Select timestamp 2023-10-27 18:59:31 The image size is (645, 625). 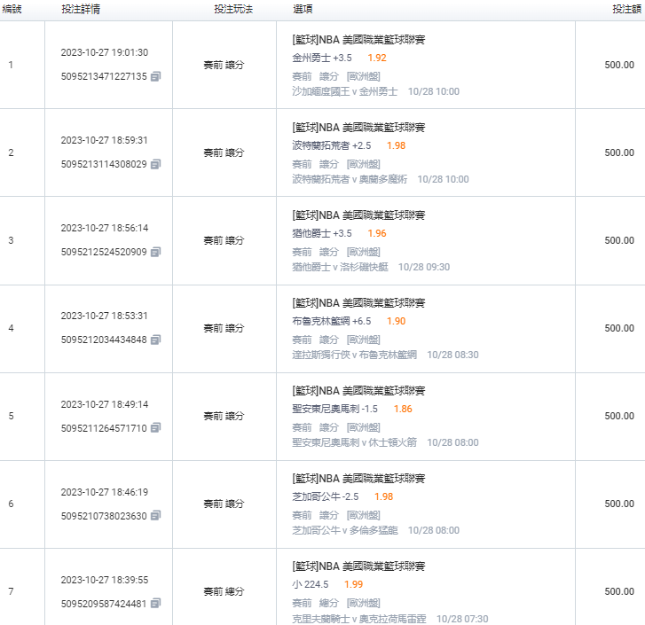coord(104,140)
